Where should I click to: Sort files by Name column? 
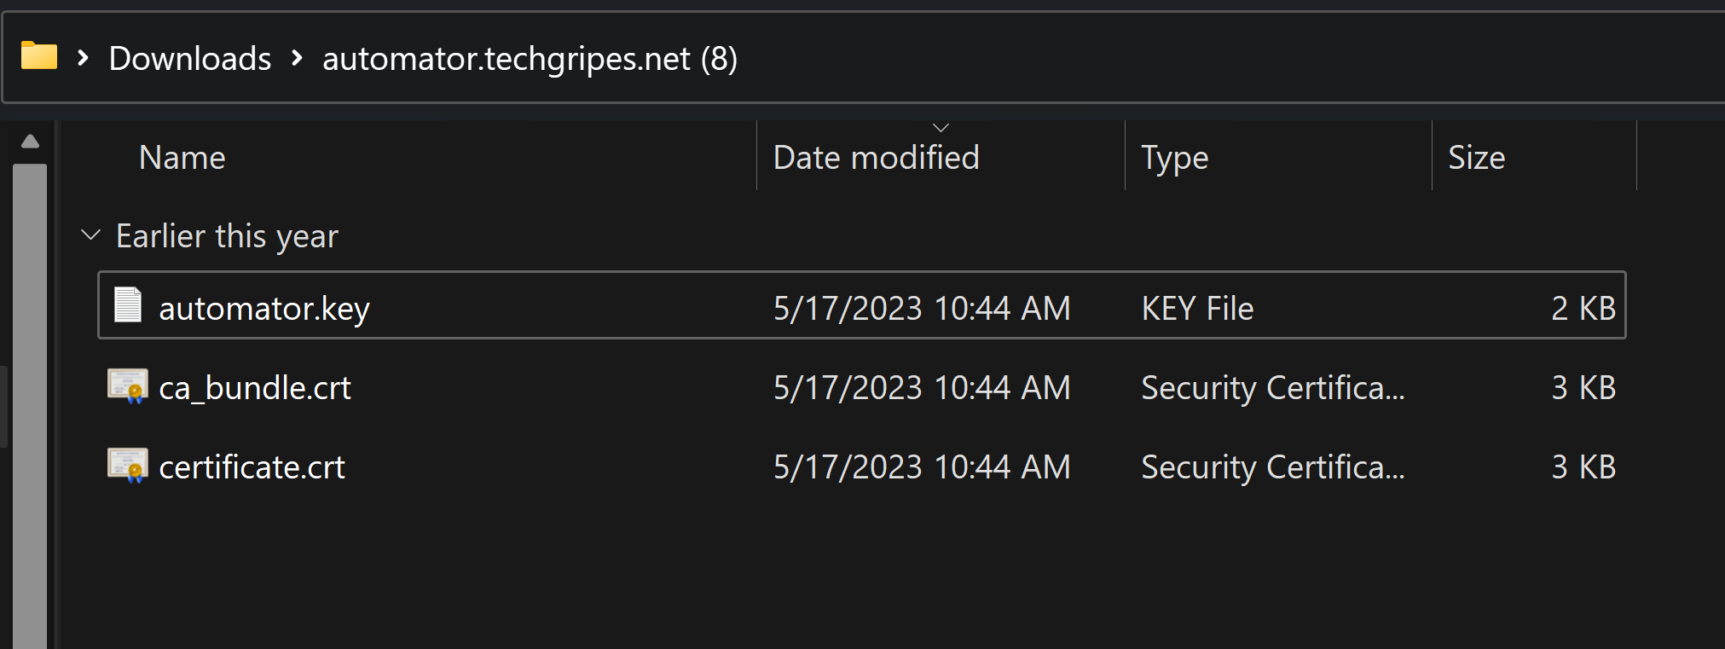(x=182, y=158)
